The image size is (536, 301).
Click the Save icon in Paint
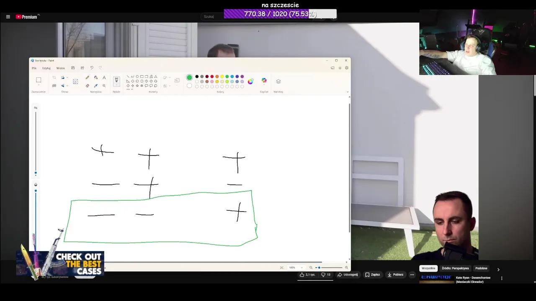click(73, 68)
